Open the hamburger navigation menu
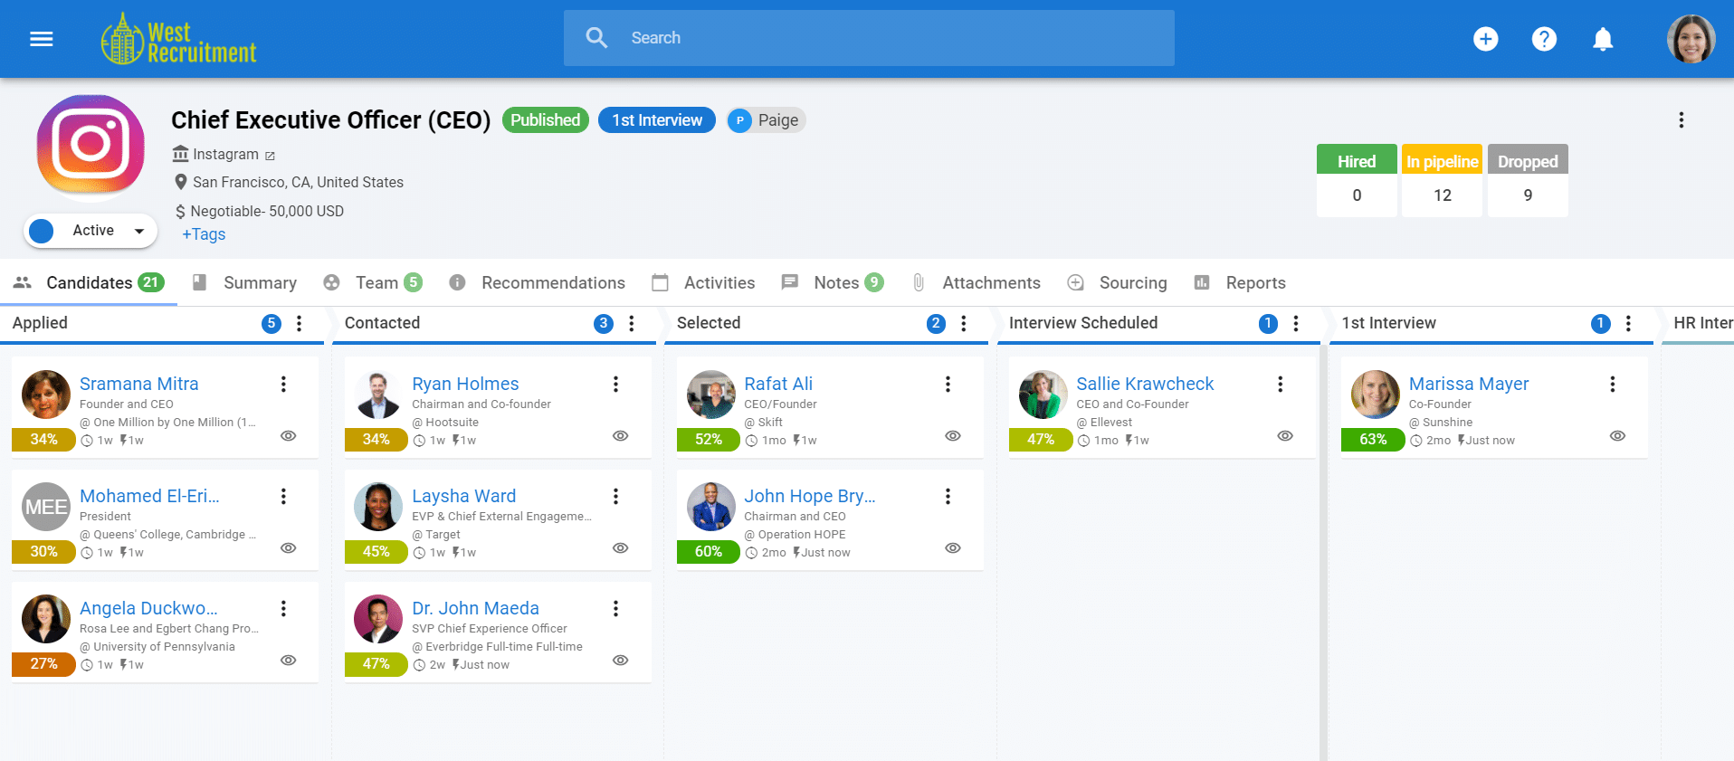Image resolution: width=1734 pixels, height=761 pixels. tap(42, 39)
